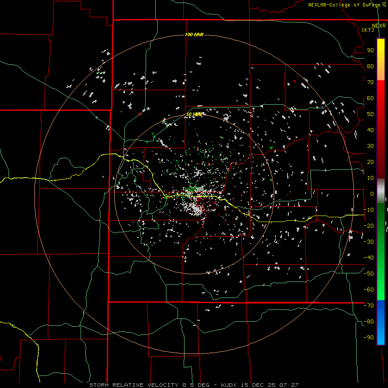
Task: Click the 100 NMI range ring label
Action: 194,34
